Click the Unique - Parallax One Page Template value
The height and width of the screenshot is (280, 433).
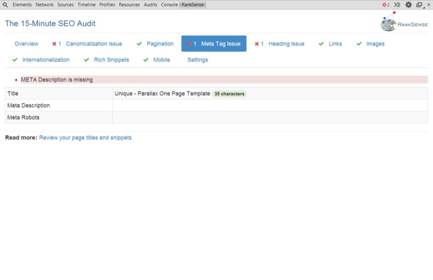coord(162,93)
